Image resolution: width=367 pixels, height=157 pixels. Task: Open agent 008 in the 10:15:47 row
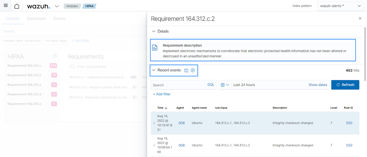point(182,123)
